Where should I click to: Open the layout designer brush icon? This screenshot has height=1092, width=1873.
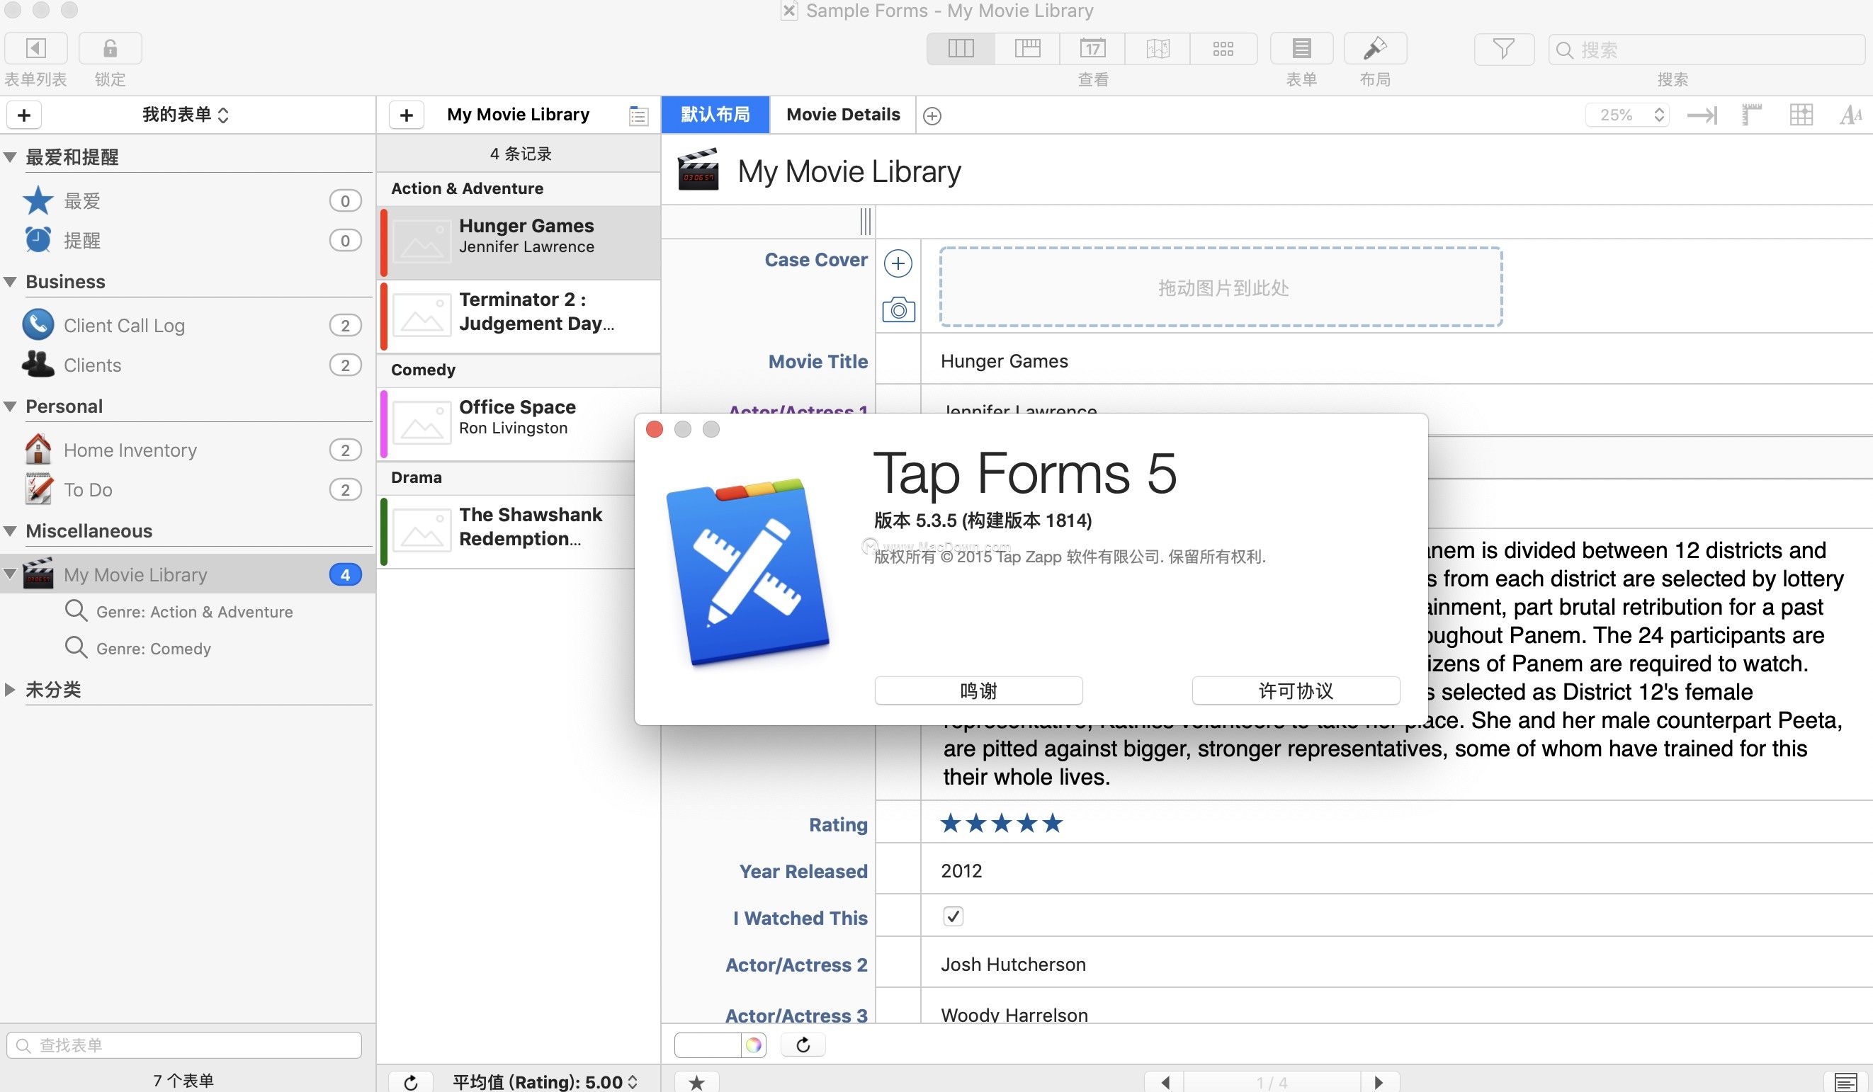[1375, 49]
